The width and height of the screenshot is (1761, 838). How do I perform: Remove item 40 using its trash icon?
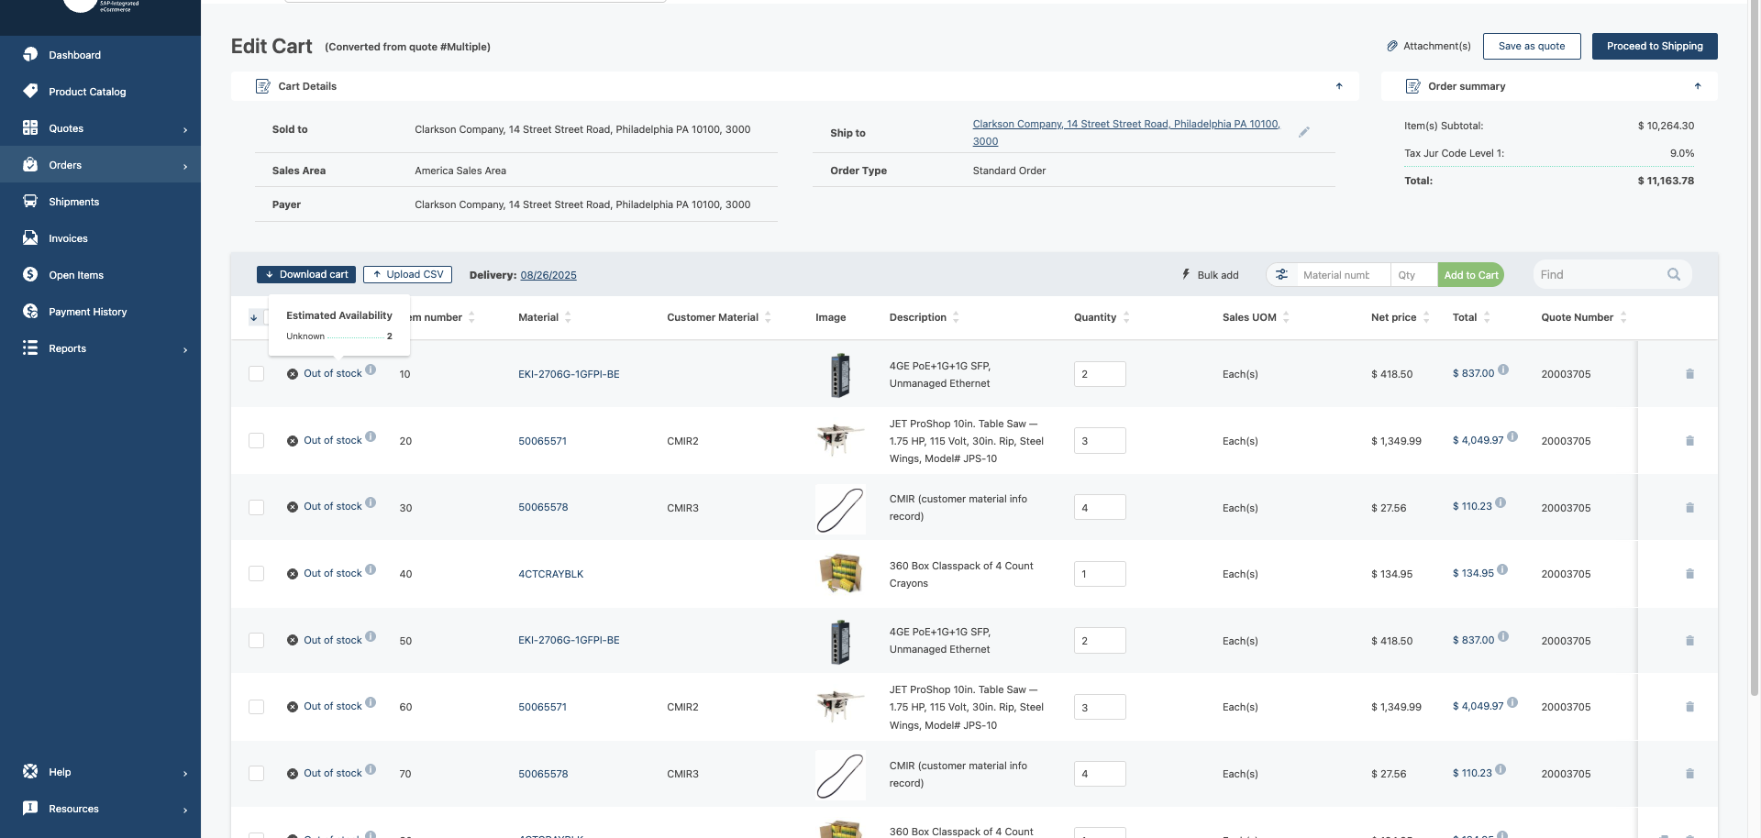[x=1689, y=574]
